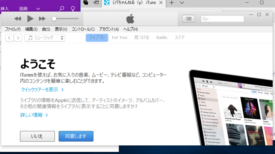This screenshot has width=275, height=154.
Task: Open the アカウント(A) menu
Action: [x=109, y=29]
